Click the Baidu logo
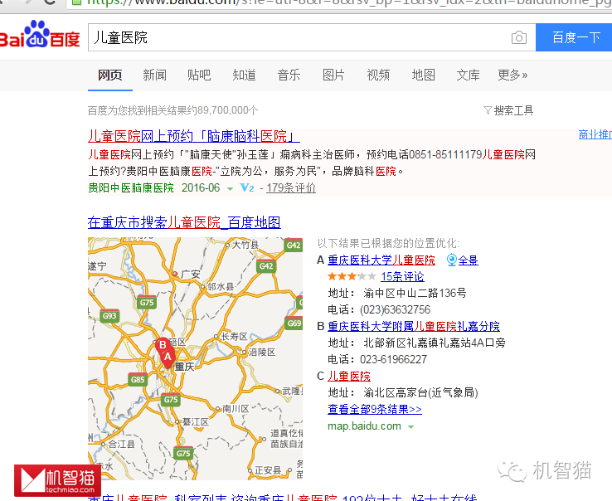The width and height of the screenshot is (612, 501). 40,34
